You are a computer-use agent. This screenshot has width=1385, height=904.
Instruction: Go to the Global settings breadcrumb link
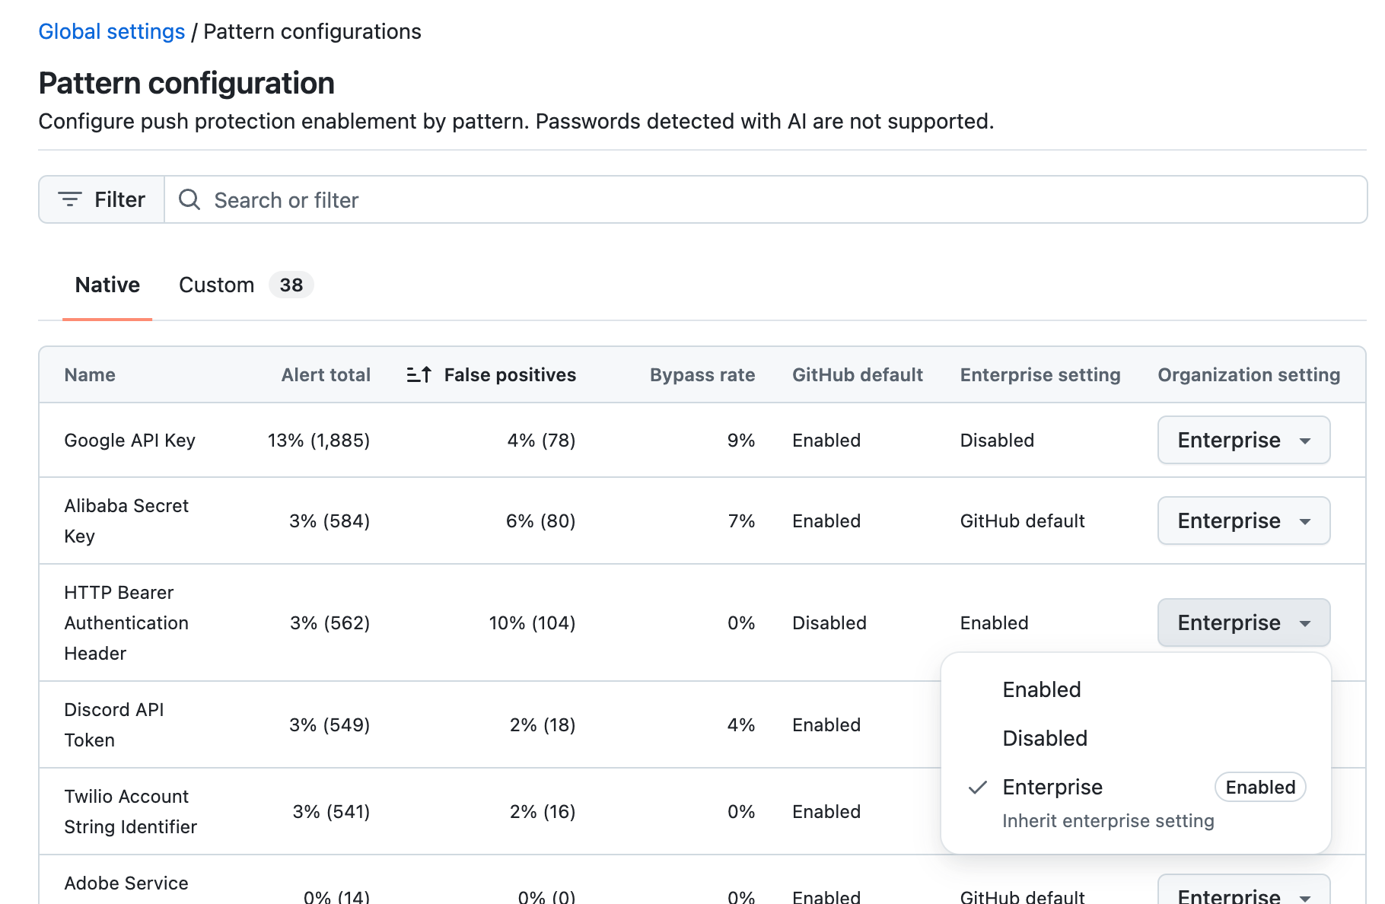tap(112, 31)
